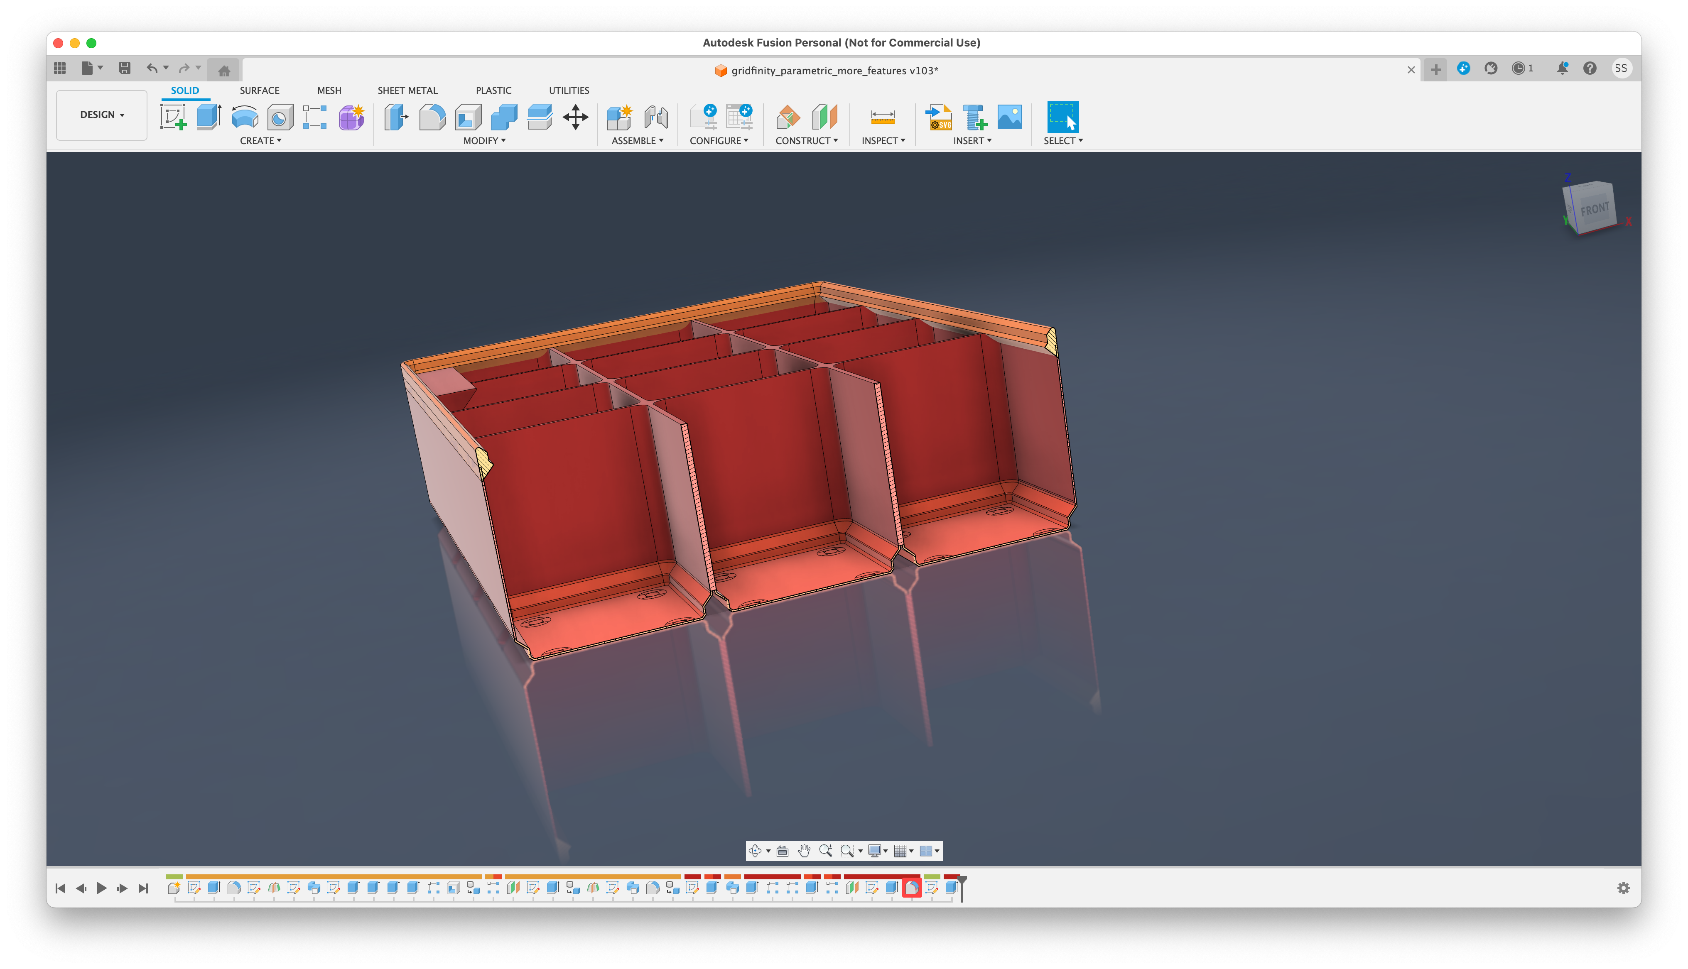Expand the MODIFY menu dropdown
The width and height of the screenshot is (1688, 969).
484,140
